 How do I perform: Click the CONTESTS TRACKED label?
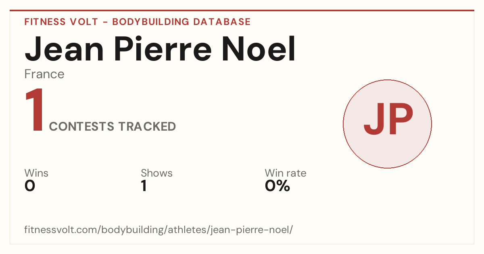coord(113,127)
